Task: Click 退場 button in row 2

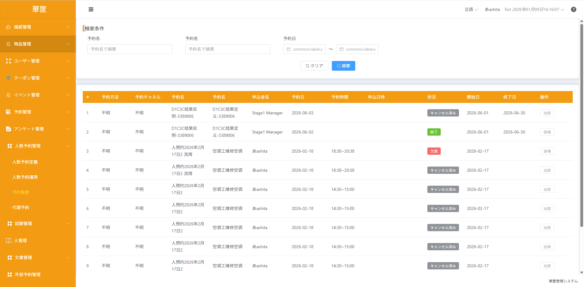Action: tap(547, 132)
